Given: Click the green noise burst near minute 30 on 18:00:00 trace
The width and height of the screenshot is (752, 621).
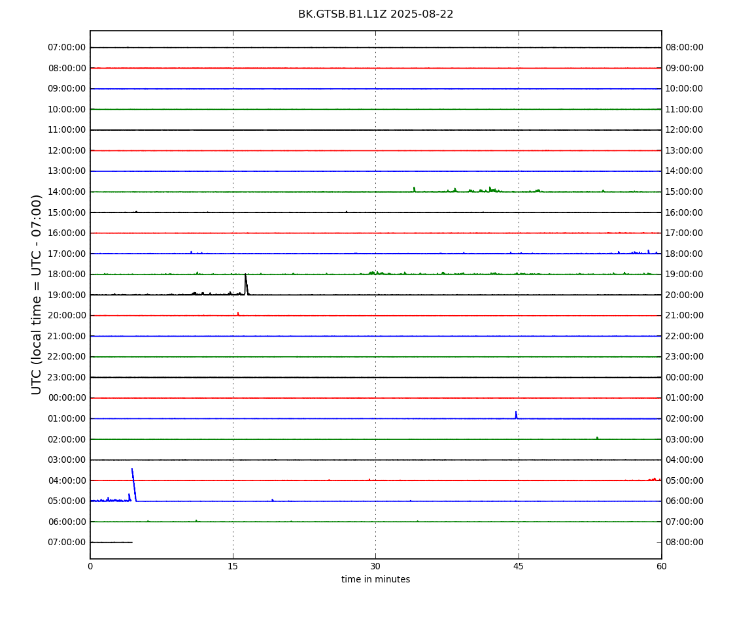Looking at the screenshot, I should [375, 273].
